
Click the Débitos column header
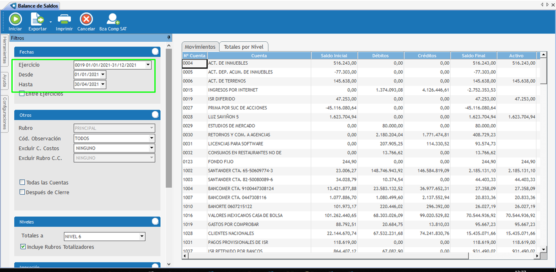(381, 56)
